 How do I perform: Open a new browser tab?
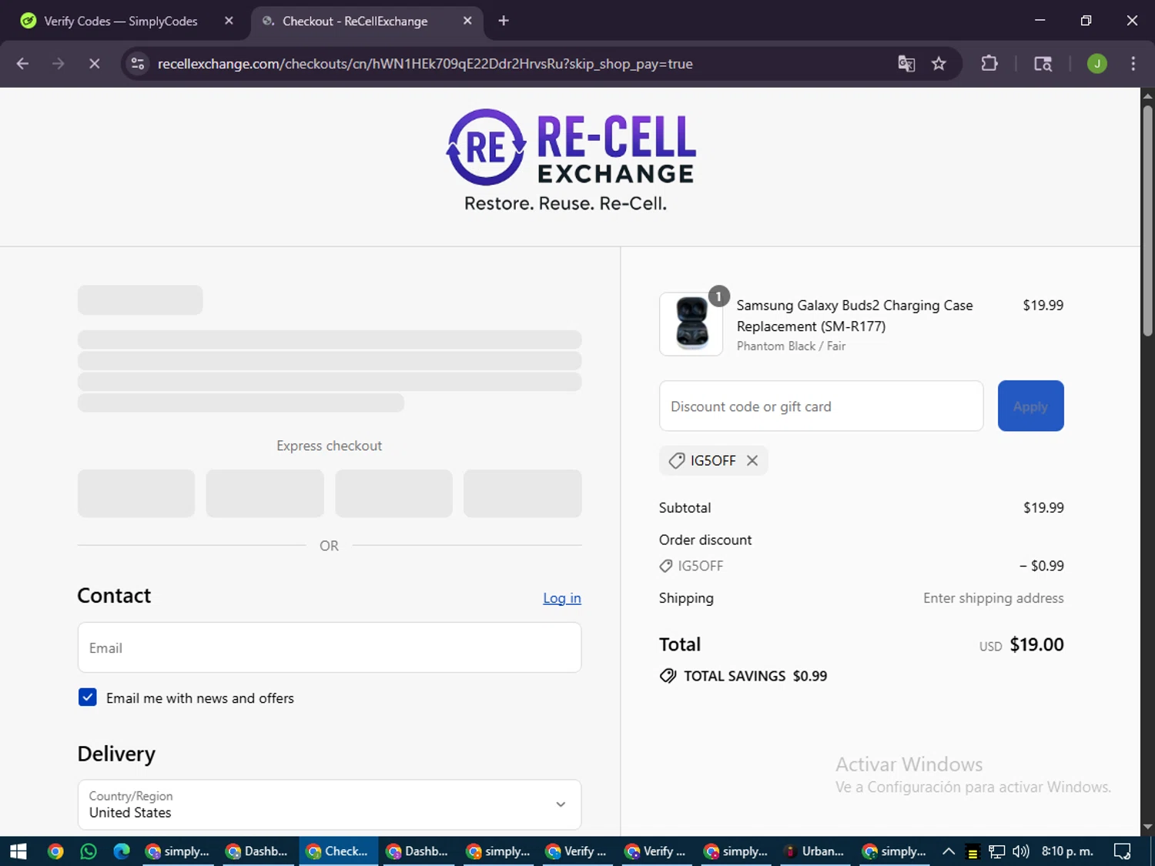504,21
